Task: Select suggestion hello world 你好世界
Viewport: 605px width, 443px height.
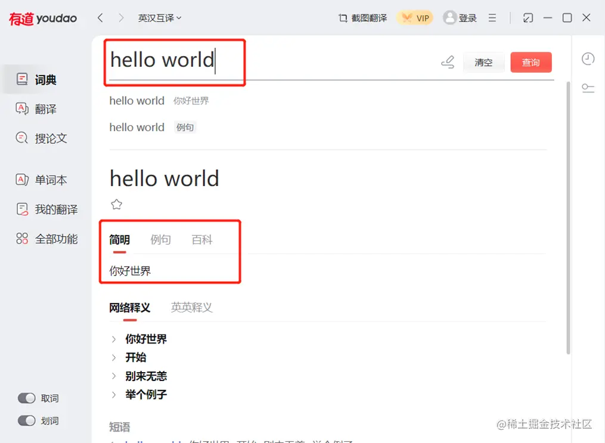Action: (159, 101)
